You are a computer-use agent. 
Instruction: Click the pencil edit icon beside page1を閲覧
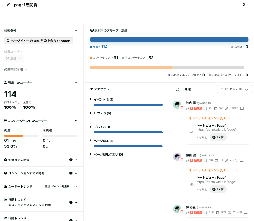pyautogui.click(x=8, y=5)
